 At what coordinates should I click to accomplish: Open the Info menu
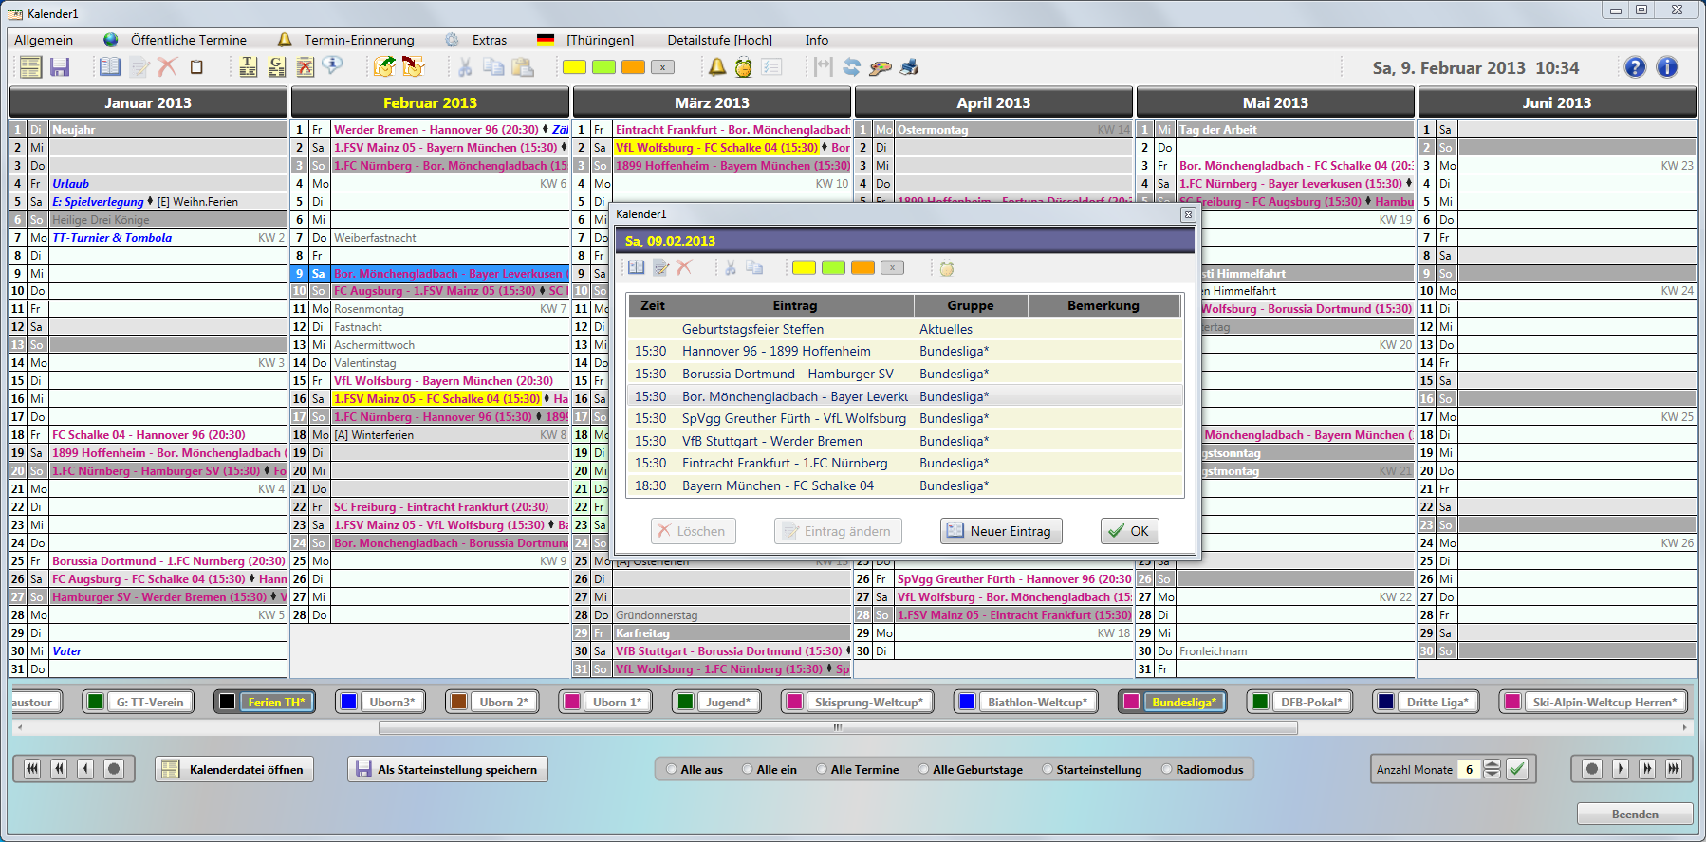[817, 40]
